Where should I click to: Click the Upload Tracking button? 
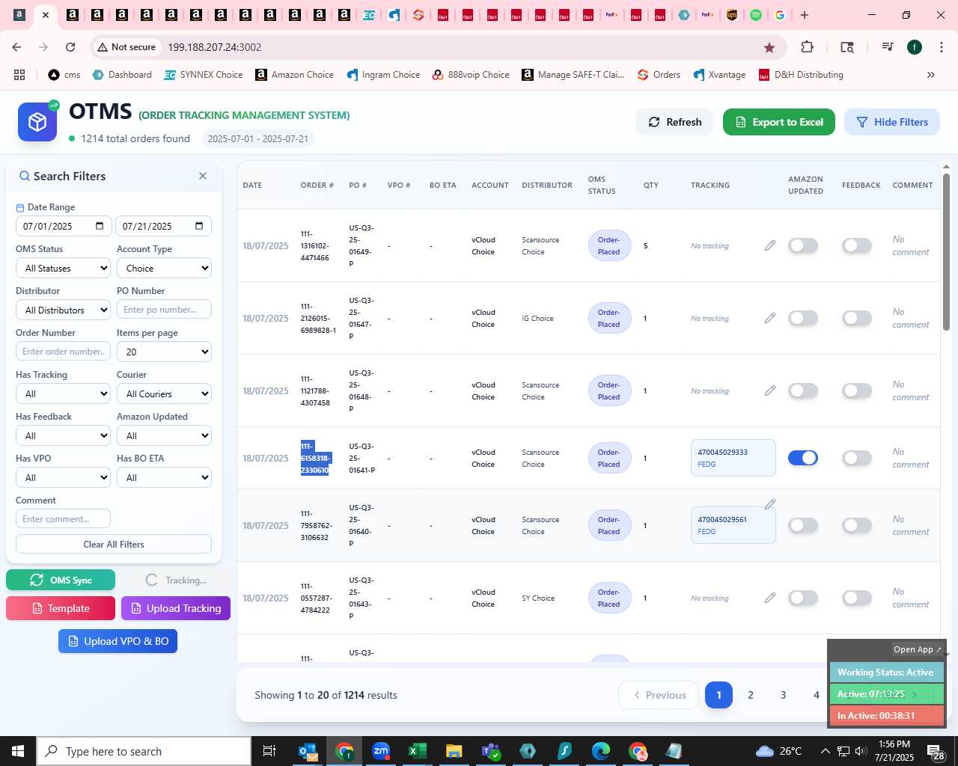[x=176, y=608]
